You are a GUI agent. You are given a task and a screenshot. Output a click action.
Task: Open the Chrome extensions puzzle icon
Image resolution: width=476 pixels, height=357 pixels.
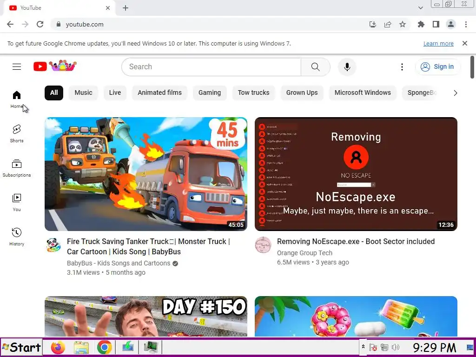(x=421, y=24)
